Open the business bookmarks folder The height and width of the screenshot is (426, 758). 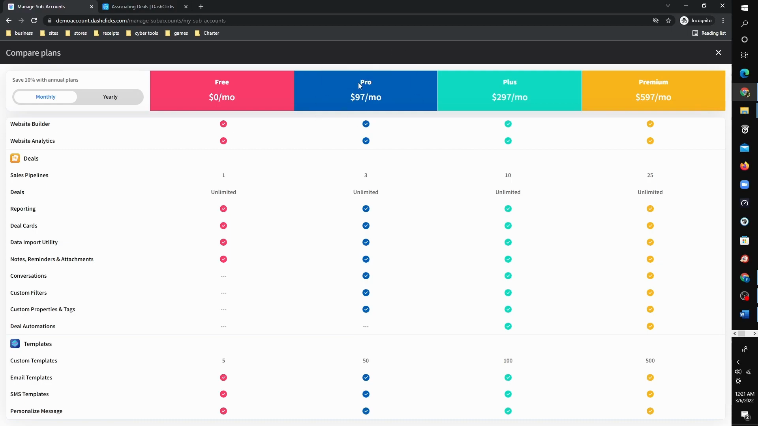(20, 33)
